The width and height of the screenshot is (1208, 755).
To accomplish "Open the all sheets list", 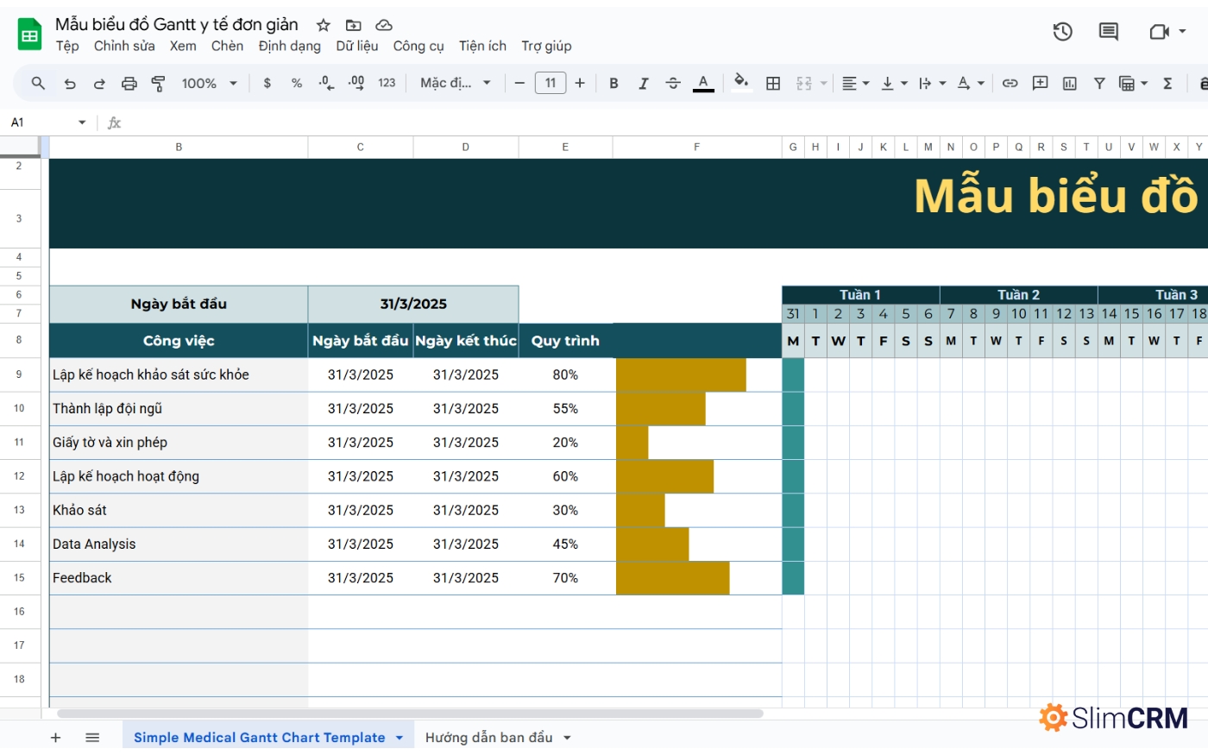I will coord(92,738).
